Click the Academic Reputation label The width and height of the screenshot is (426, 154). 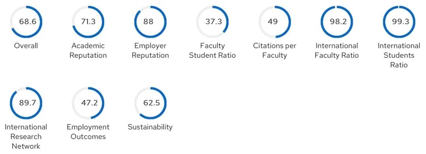(x=88, y=51)
